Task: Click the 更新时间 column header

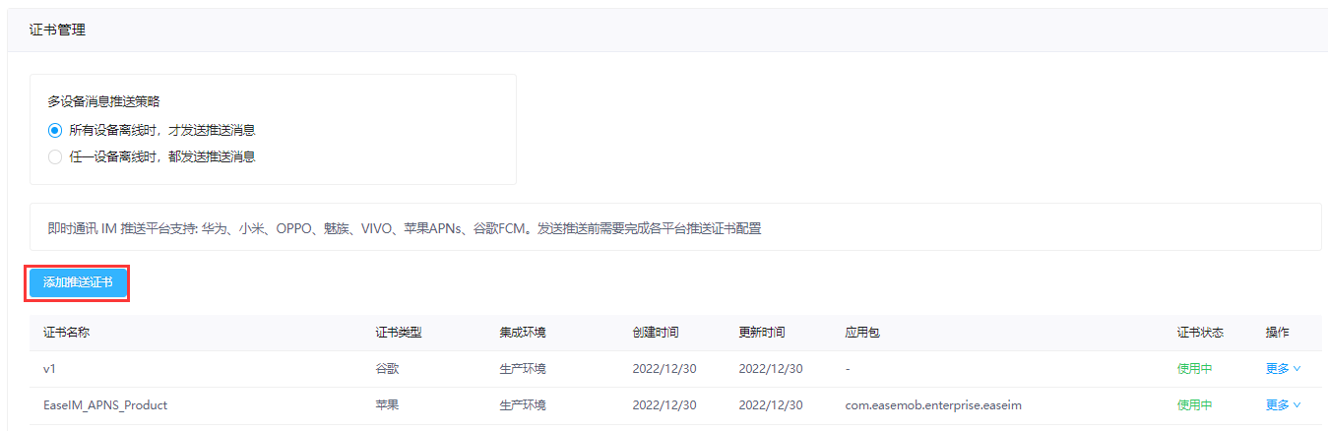Action: click(762, 333)
